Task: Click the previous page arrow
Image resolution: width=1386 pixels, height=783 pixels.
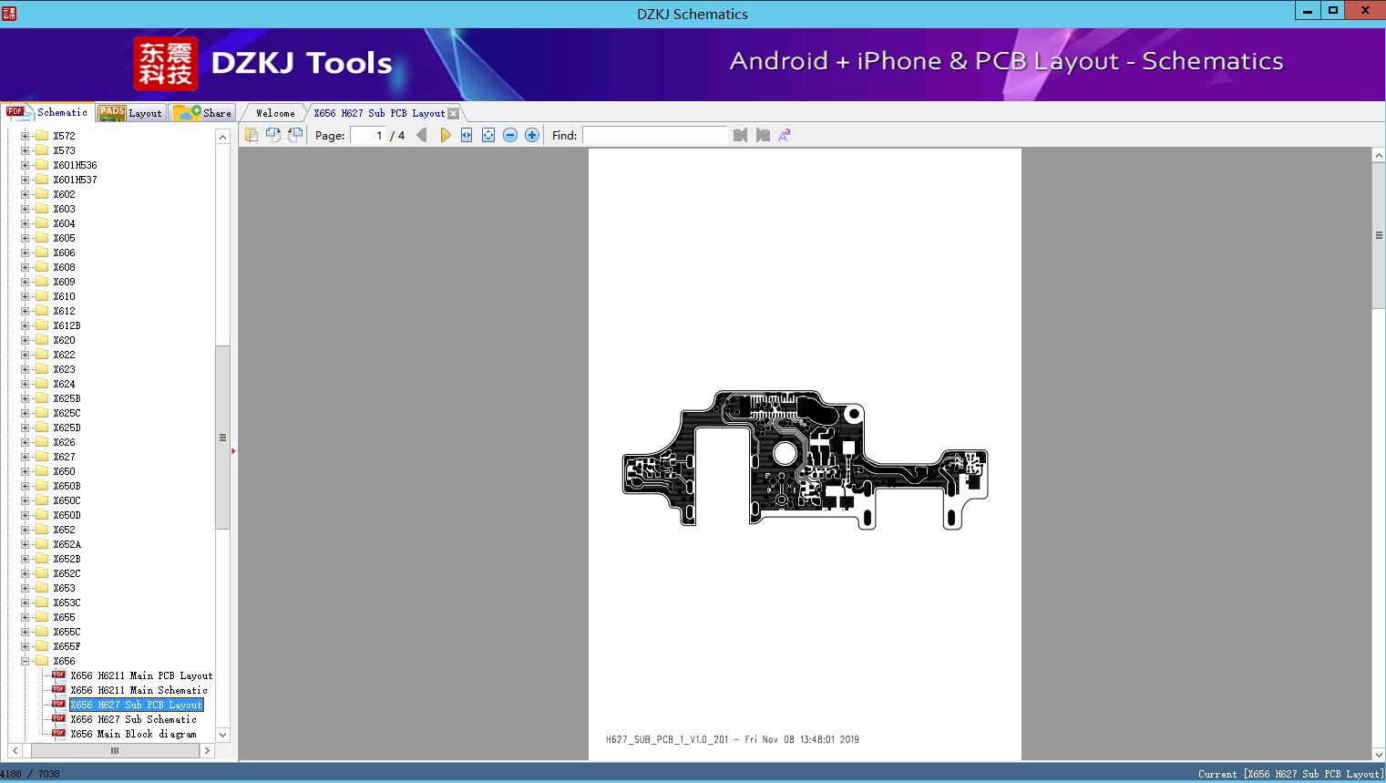Action: [x=421, y=135]
